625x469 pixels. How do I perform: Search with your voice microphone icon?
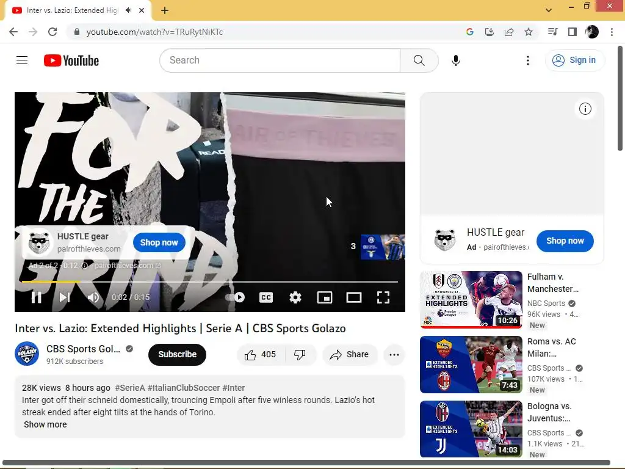click(x=455, y=60)
